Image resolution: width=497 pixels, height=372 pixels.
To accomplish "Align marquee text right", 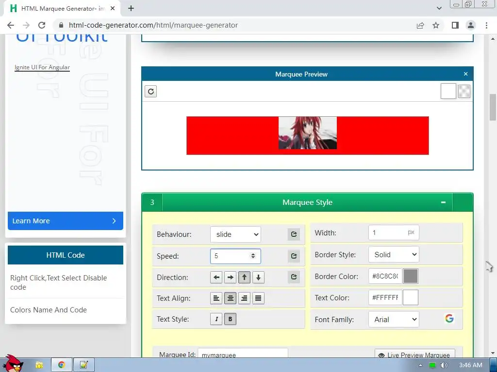I will 244,298.
